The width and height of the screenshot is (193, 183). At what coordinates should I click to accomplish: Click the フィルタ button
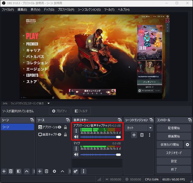click(x=81, y=111)
